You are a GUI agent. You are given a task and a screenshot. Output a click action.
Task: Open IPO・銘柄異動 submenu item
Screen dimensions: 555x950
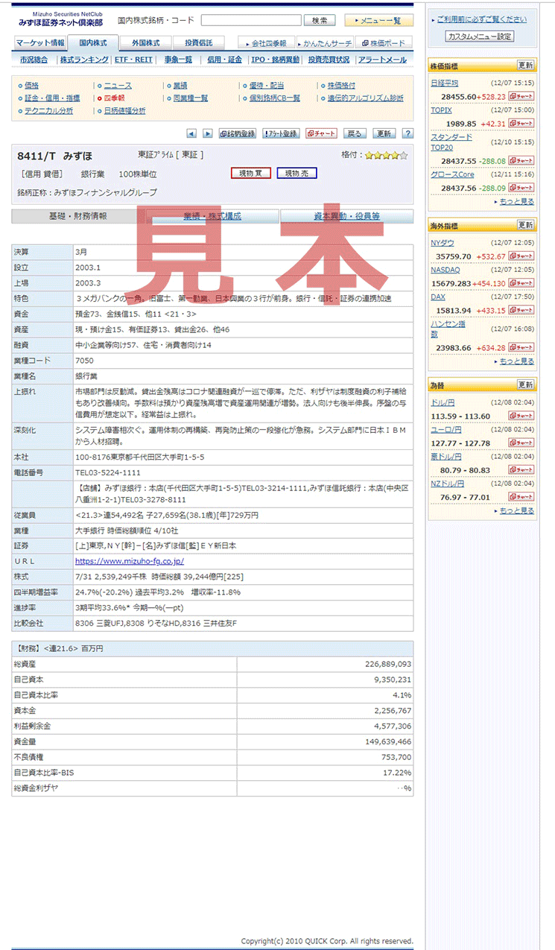pos(276,60)
